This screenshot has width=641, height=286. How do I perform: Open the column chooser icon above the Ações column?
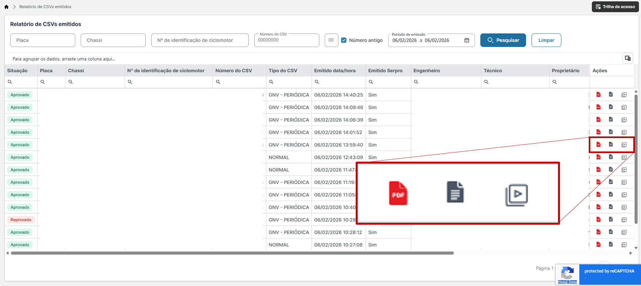(628, 58)
